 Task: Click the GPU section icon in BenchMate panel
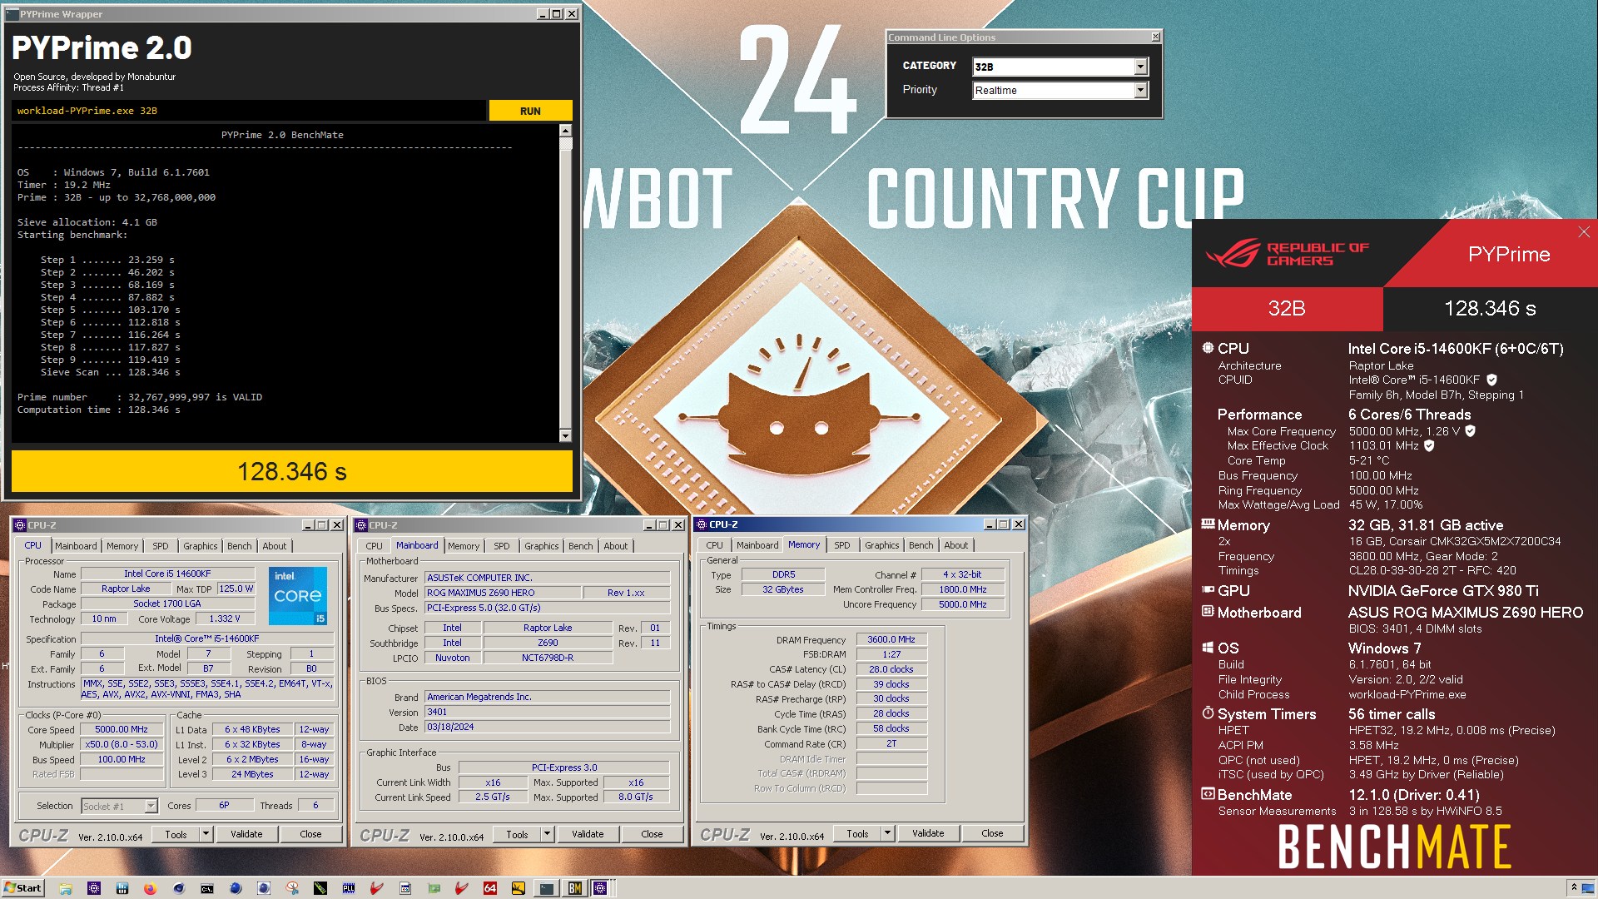(x=1208, y=590)
